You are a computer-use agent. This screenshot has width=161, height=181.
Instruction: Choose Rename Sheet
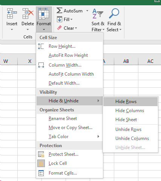click(x=70, y=119)
